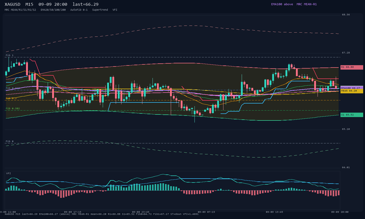This screenshot has width=365, height=219.
Task: Click the AutoFib 0-1 legend entry
Action: click(x=79, y=10)
